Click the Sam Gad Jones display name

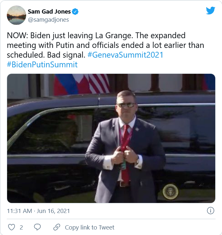49,12
